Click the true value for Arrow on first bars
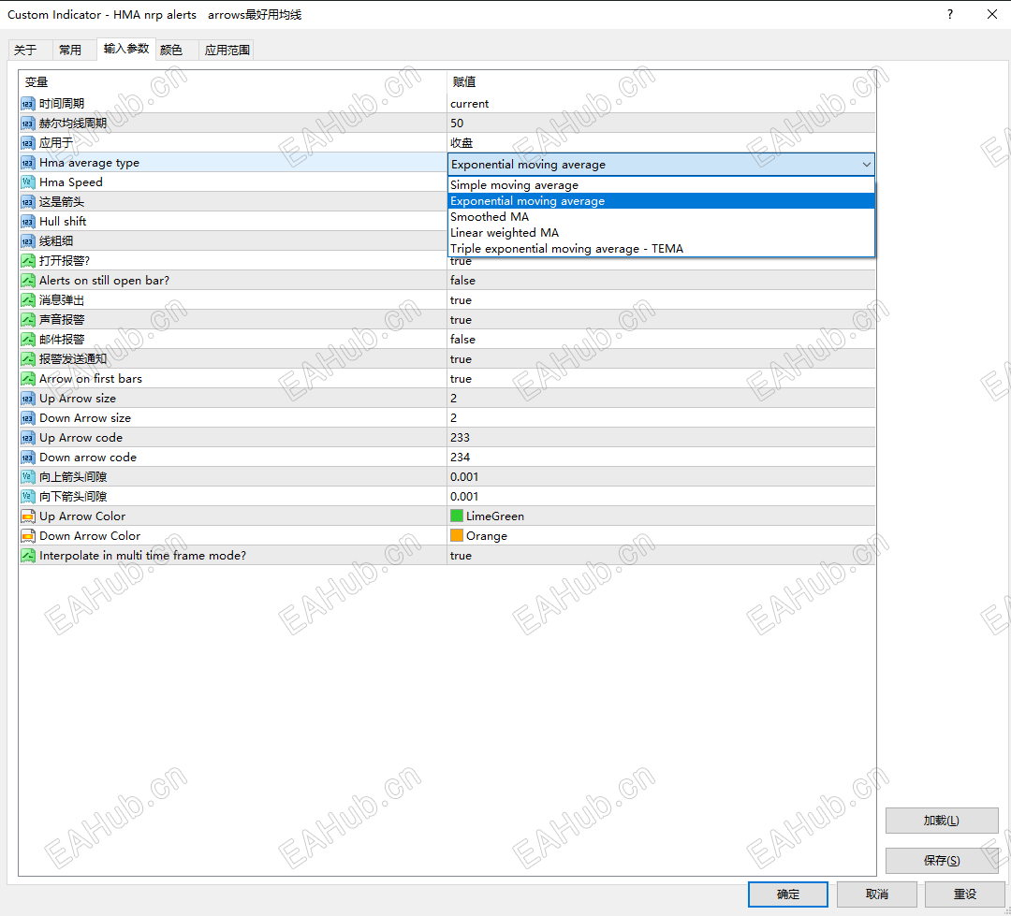Screen dimensions: 1011x916 [461, 379]
